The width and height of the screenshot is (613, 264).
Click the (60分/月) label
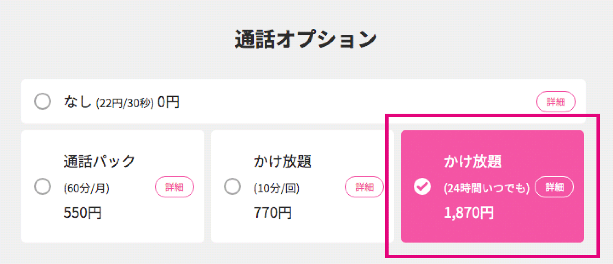tap(87, 188)
